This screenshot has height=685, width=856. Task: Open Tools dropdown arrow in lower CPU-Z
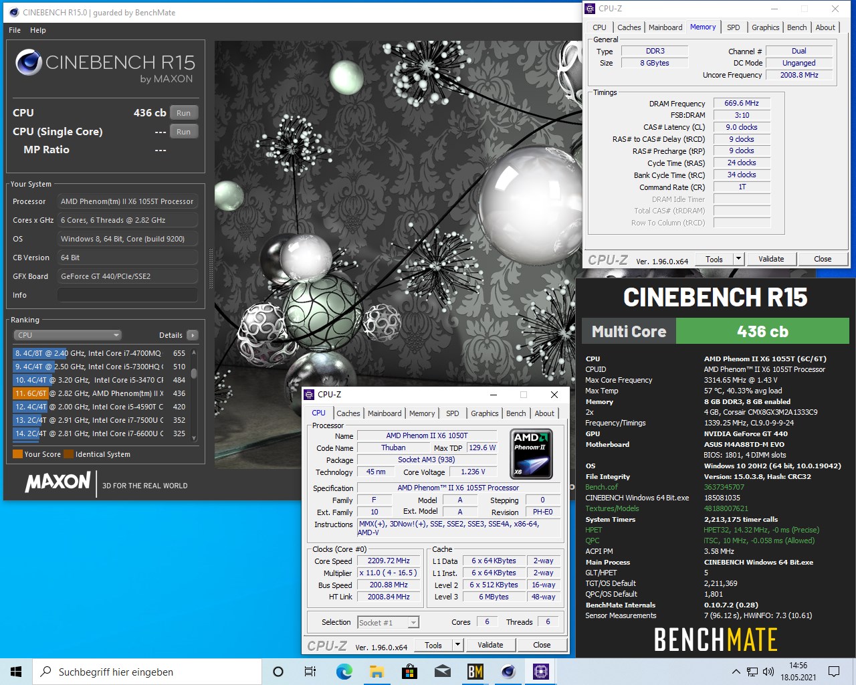[458, 646]
